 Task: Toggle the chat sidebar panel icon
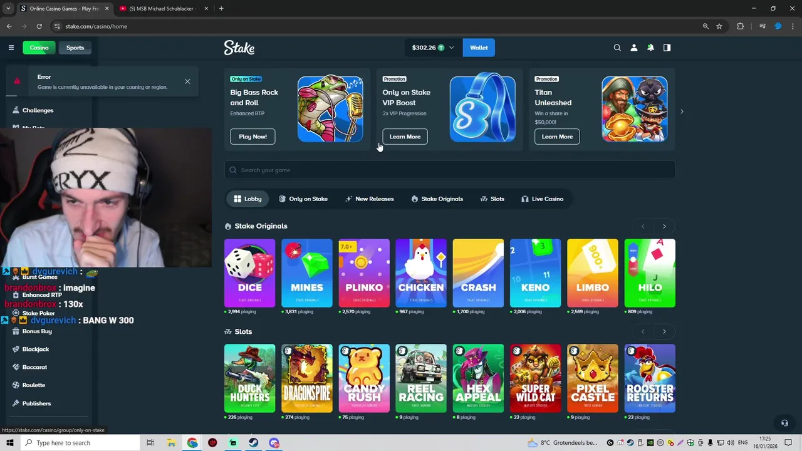pyautogui.click(x=667, y=48)
